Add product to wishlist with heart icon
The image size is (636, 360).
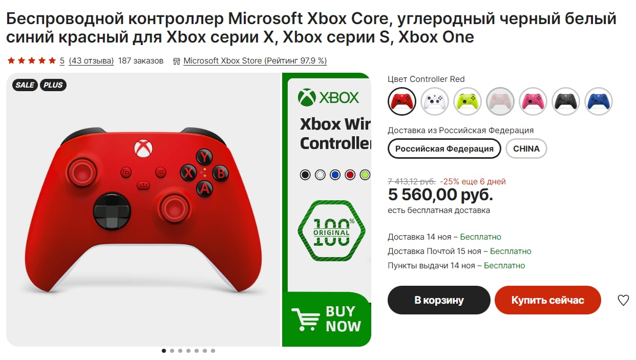(x=623, y=300)
